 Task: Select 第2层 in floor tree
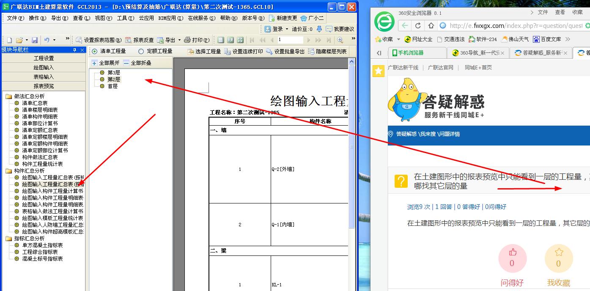click(x=114, y=80)
